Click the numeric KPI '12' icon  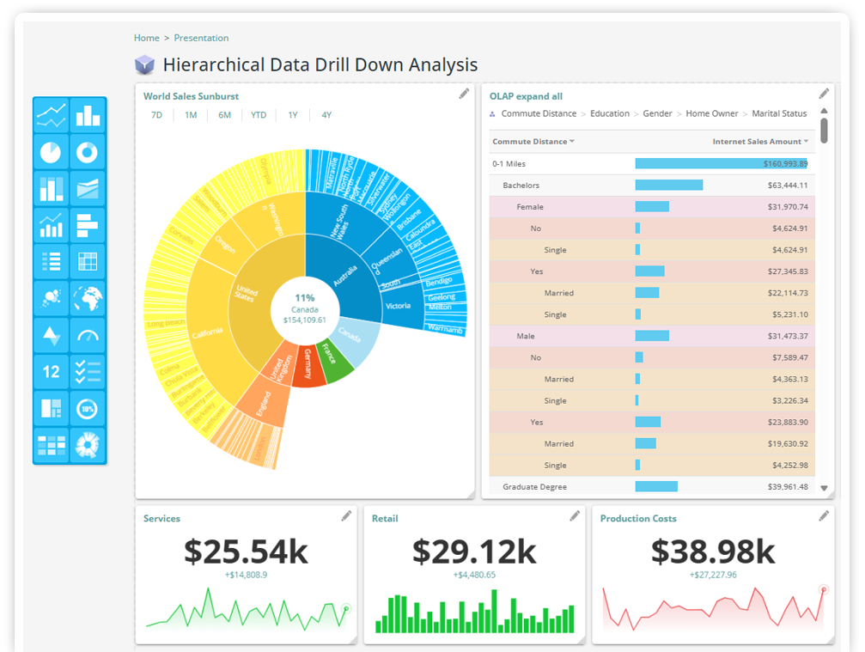pos(51,372)
